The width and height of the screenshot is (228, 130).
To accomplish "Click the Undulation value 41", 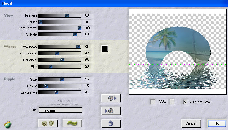I will pyautogui.click(x=87, y=92).
